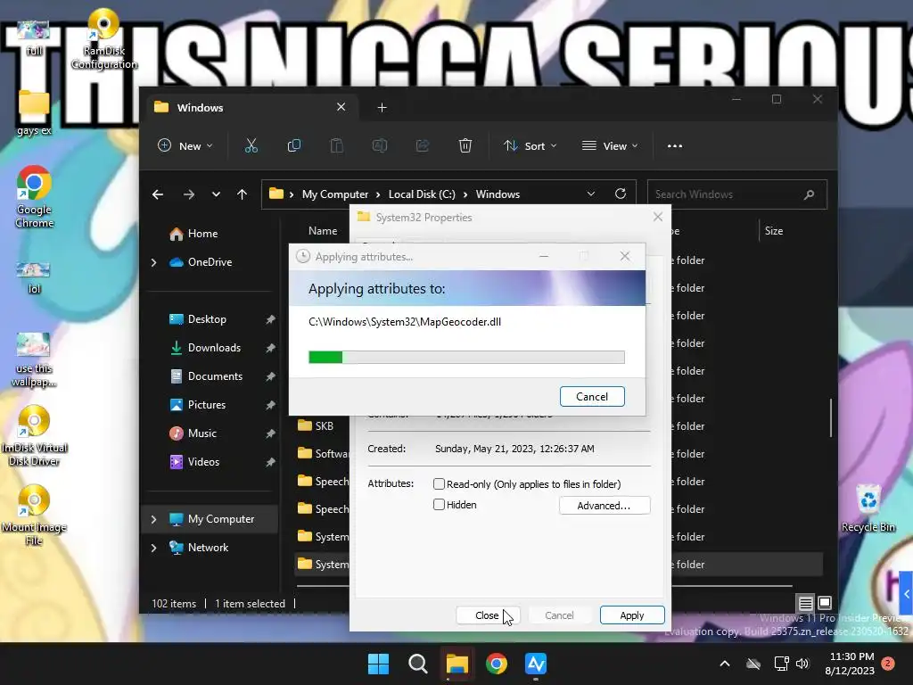Open the Recycle Bin desktop icon

coord(868,508)
